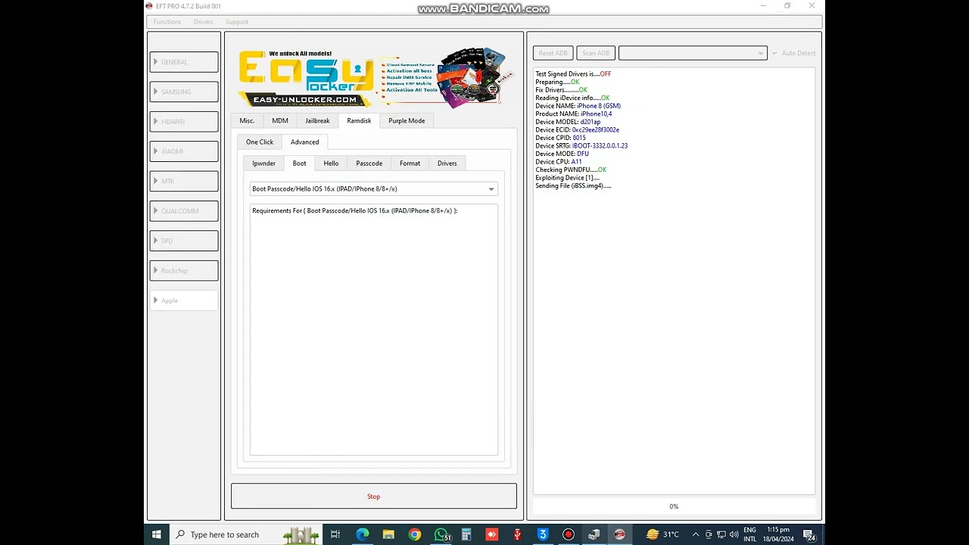This screenshot has height=545, width=969.
Task: Click the requirements text area
Action: click(x=374, y=330)
